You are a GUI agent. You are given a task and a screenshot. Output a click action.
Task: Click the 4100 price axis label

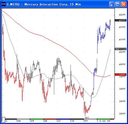(x=122, y=40)
